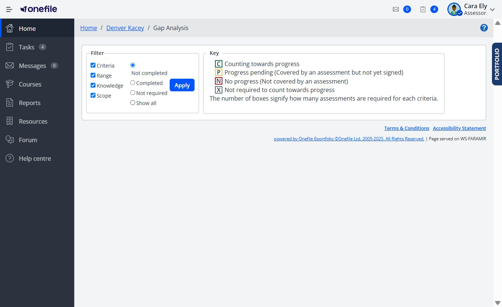This screenshot has height=307, width=502.
Task: Click the scrollbar down arrow
Action: pyautogui.click(x=498, y=303)
